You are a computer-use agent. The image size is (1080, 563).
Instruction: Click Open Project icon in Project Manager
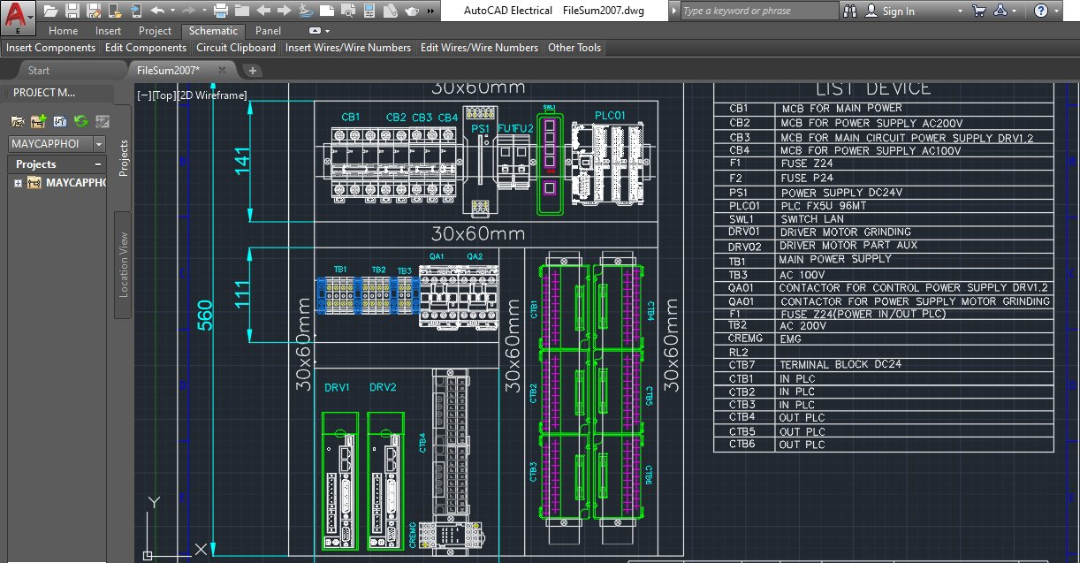[x=18, y=121]
